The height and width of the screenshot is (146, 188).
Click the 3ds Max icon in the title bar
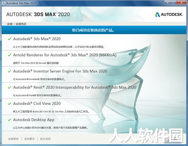pos(3,3)
